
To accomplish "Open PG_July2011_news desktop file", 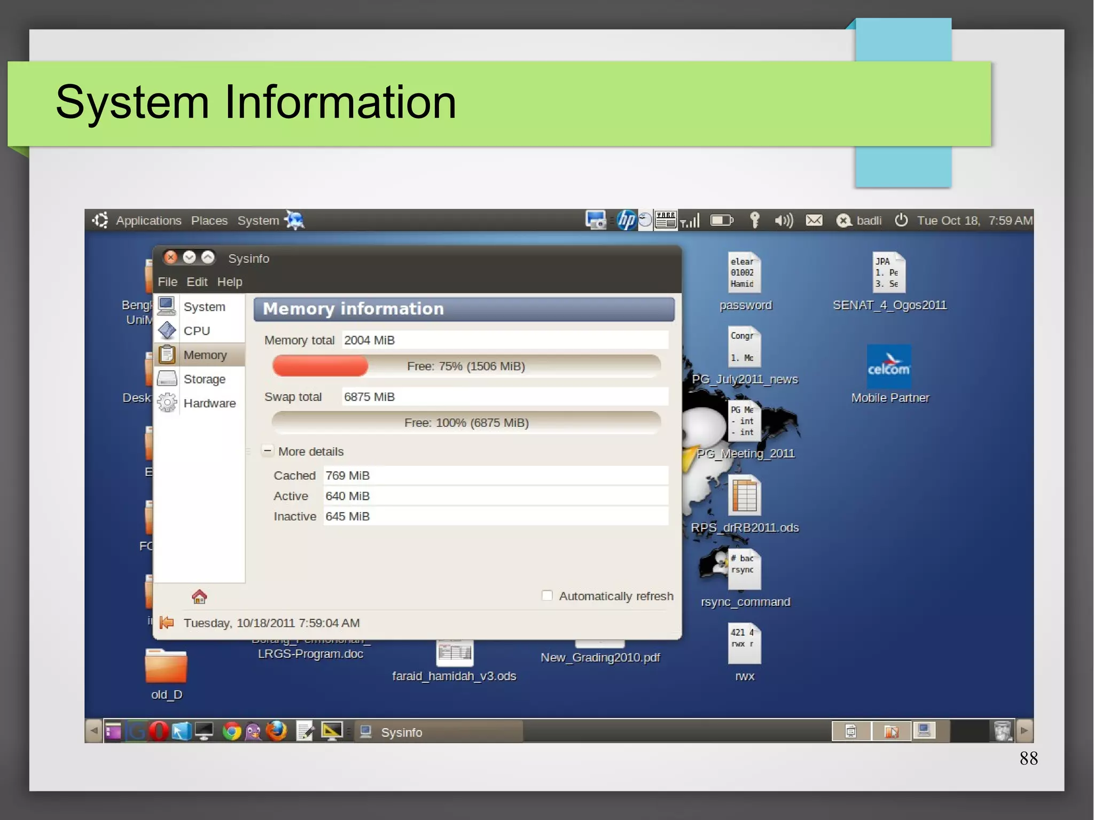I will click(745, 347).
